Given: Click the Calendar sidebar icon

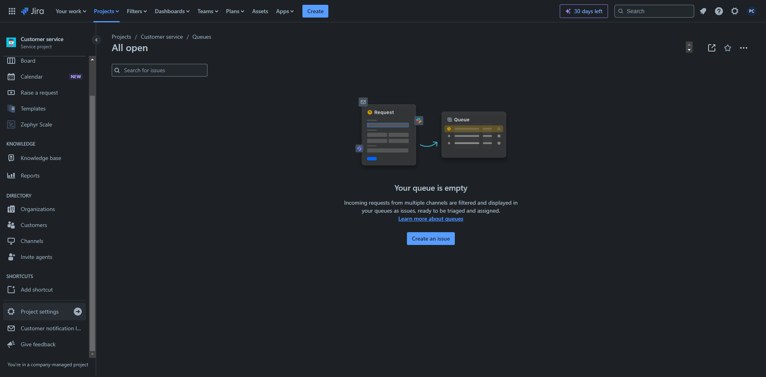Looking at the screenshot, I should 11,77.
